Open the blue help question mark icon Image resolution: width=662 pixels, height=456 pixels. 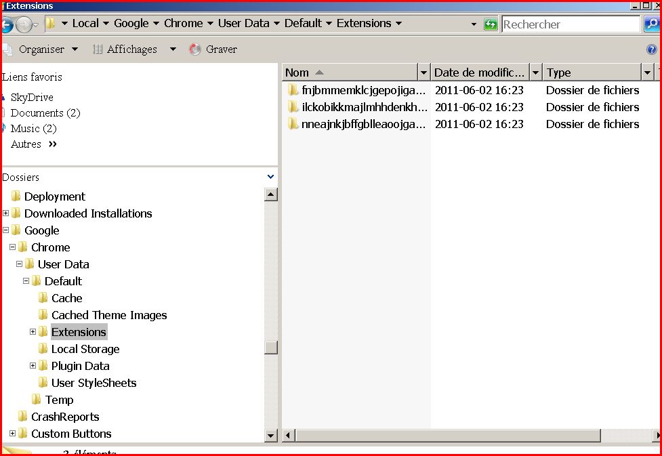[652, 49]
